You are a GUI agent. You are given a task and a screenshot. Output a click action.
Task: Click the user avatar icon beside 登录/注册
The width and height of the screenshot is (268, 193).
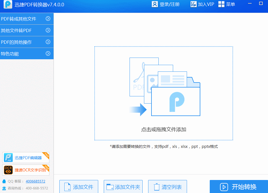pos(155,4)
